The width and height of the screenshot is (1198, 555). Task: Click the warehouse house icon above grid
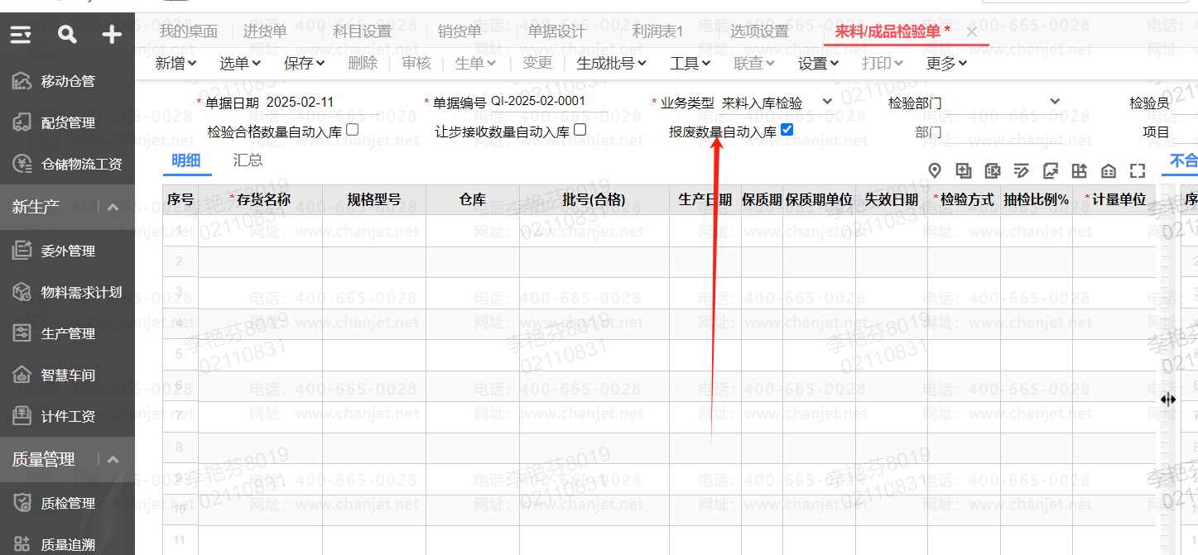coord(1109,171)
